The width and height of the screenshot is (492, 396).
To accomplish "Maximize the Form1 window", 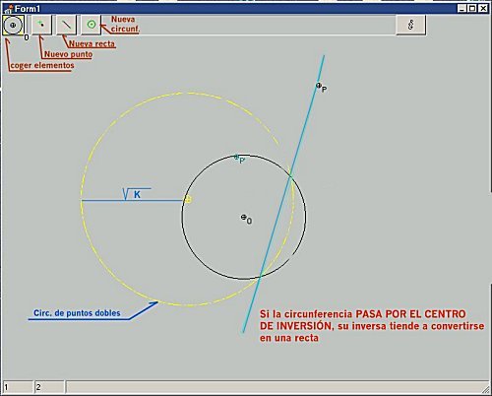I will [x=472, y=8].
